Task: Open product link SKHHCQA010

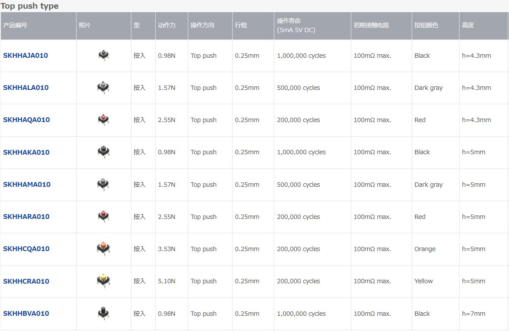Action: pyautogui.click(x=26, y=249)
